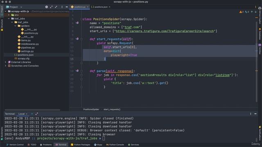The image size is (262, 147).
Task: Hide the Terminal tool window
Action: [255, 114]
